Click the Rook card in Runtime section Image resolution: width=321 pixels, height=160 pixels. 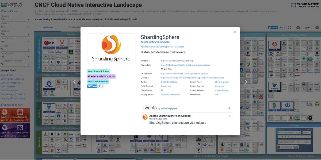[x=49, y=108]
